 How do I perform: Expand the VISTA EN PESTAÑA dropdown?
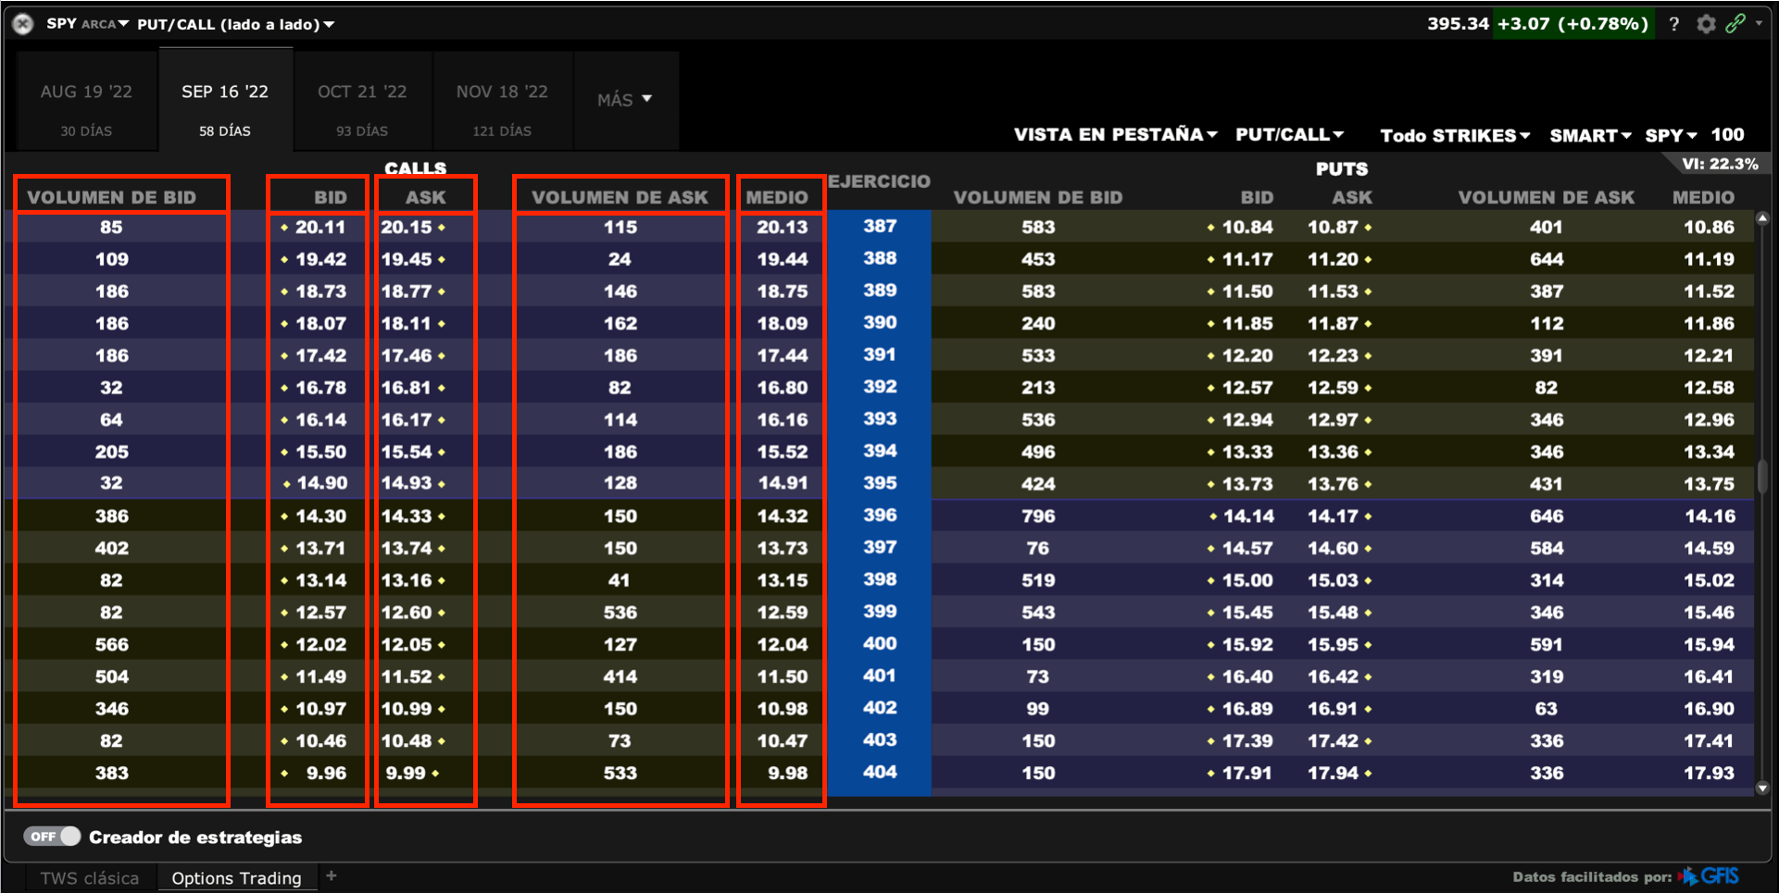[1115, 135]
